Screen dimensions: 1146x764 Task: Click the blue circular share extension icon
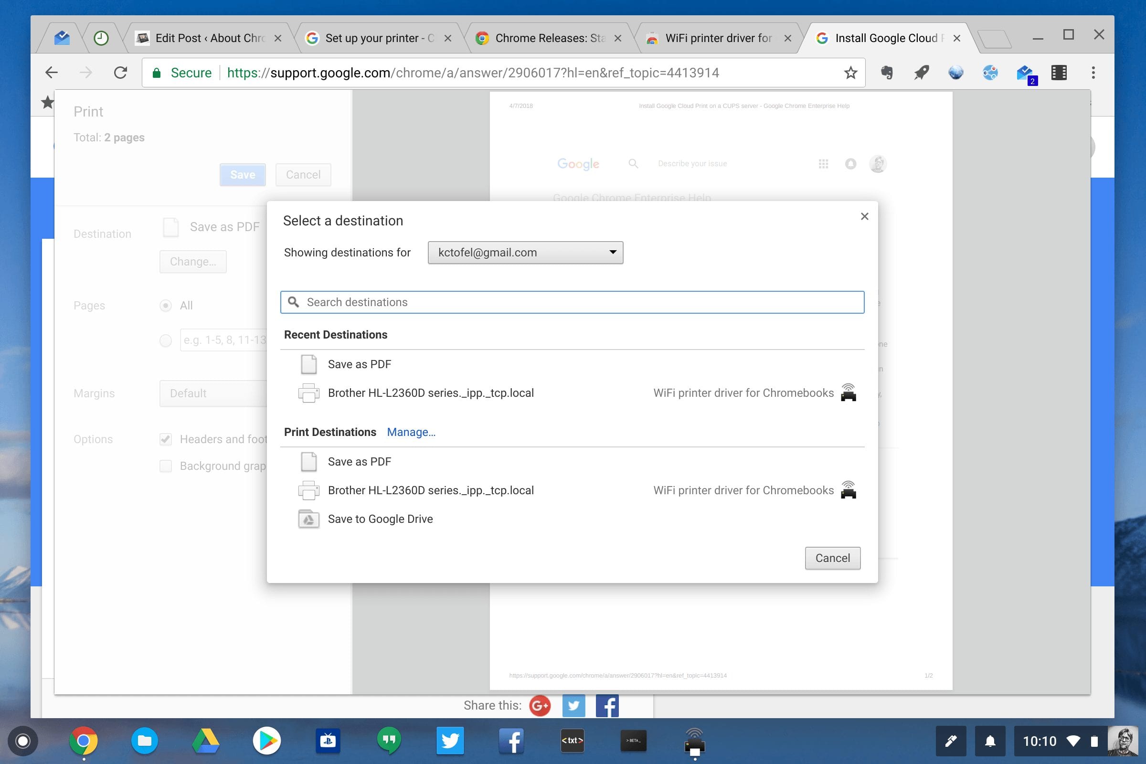989,73
